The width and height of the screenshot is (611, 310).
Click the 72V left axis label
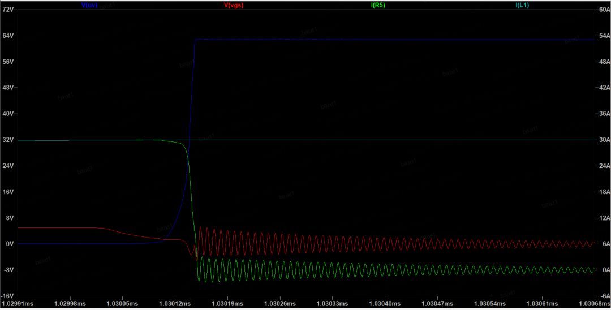[8, 10]
